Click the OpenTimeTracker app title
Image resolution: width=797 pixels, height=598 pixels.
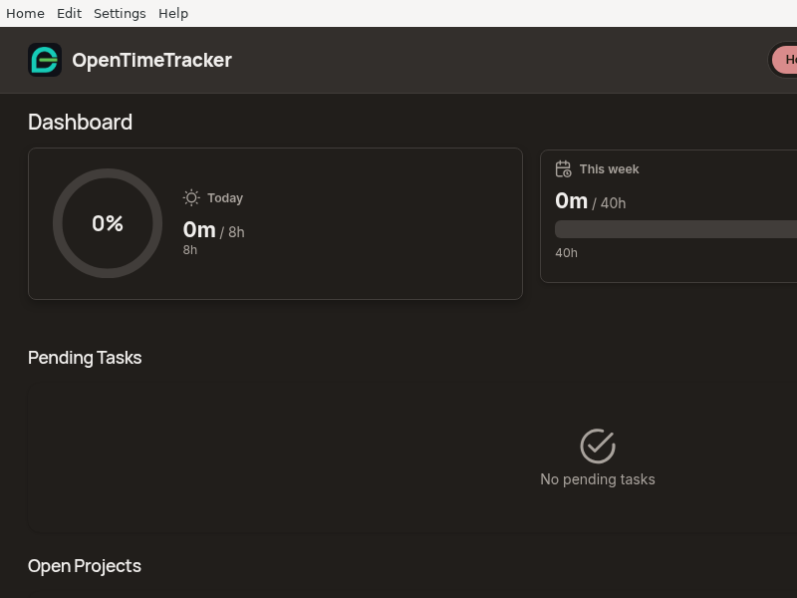click(151, 61)
